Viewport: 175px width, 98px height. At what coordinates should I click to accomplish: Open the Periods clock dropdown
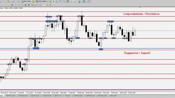click(x=84, y=1)
